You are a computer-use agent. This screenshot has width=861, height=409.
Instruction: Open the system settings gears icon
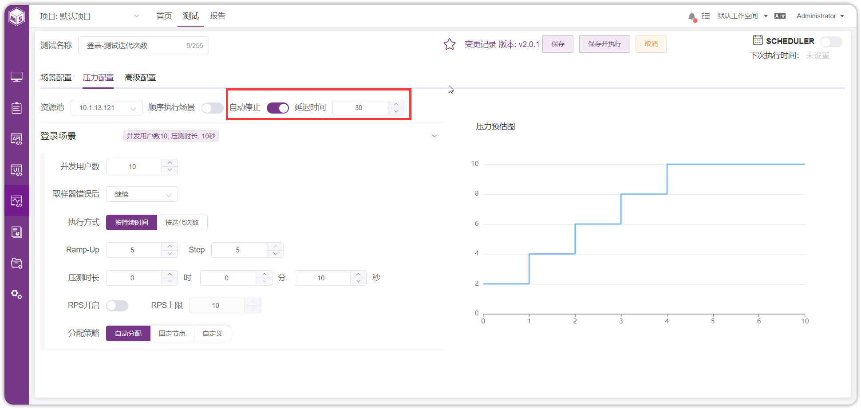point(17,294)
